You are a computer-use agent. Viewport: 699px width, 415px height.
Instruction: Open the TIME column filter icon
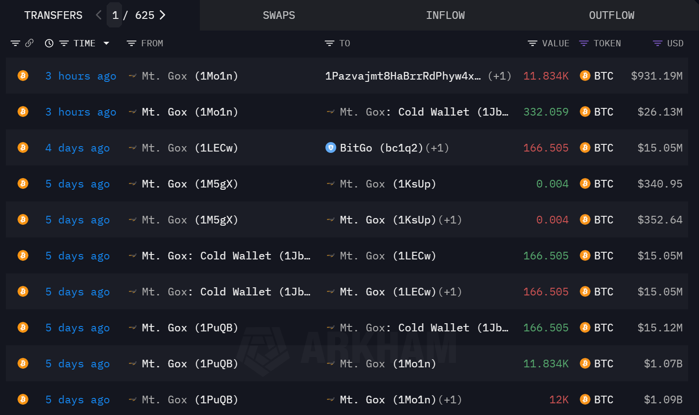64,43
